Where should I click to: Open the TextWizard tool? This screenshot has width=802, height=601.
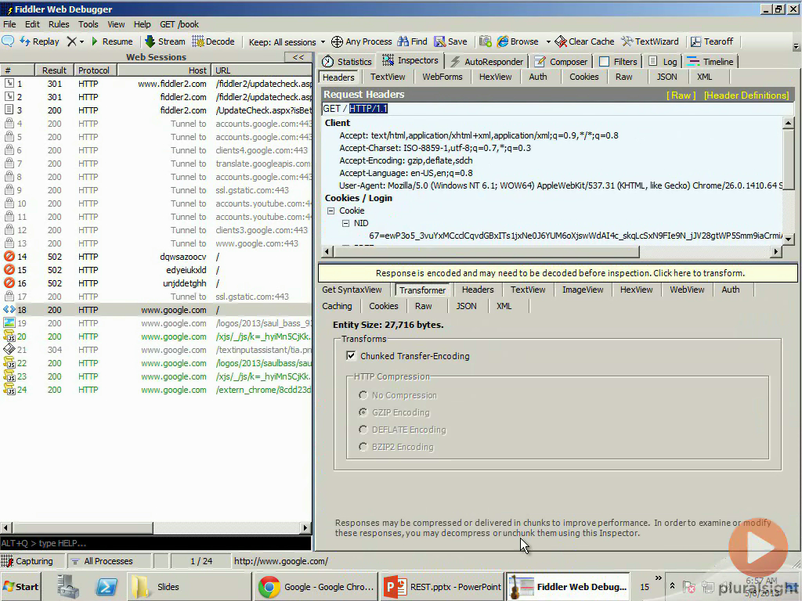[650, 41]
